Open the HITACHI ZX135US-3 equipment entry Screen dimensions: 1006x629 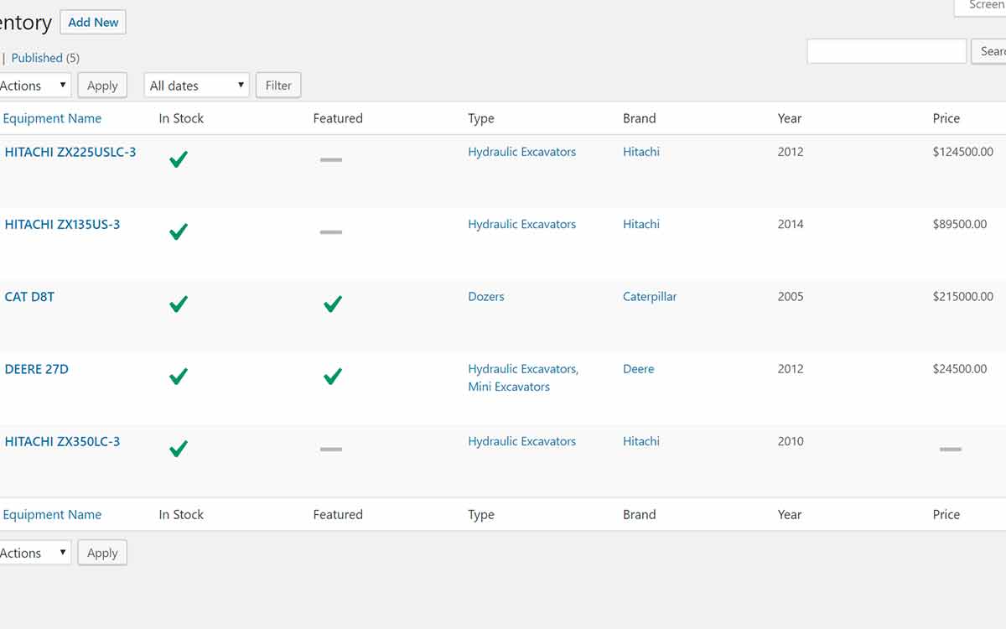62,224
